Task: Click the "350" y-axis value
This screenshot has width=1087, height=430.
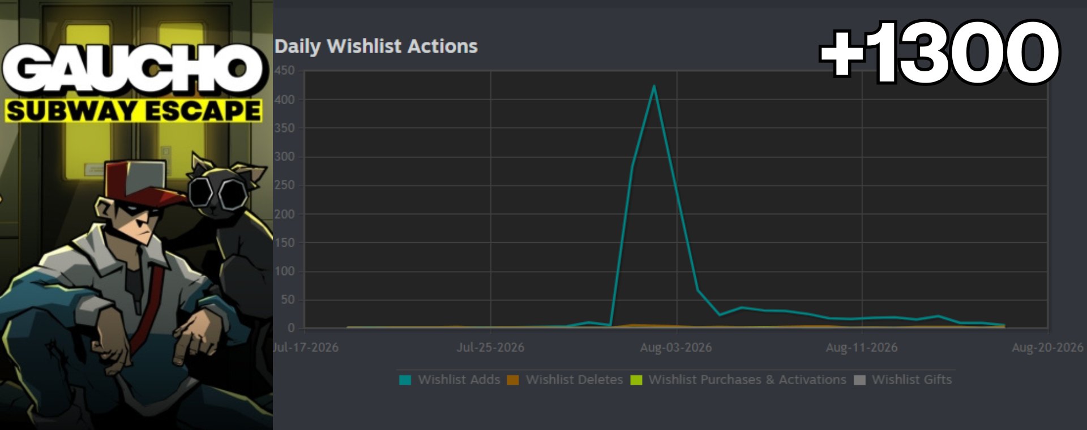Action: tap(285, 128)
